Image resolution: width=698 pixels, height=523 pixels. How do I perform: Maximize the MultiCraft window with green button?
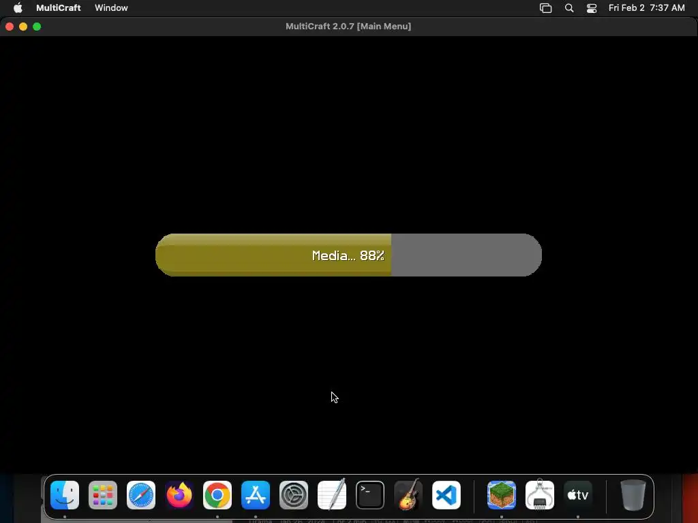37,27
